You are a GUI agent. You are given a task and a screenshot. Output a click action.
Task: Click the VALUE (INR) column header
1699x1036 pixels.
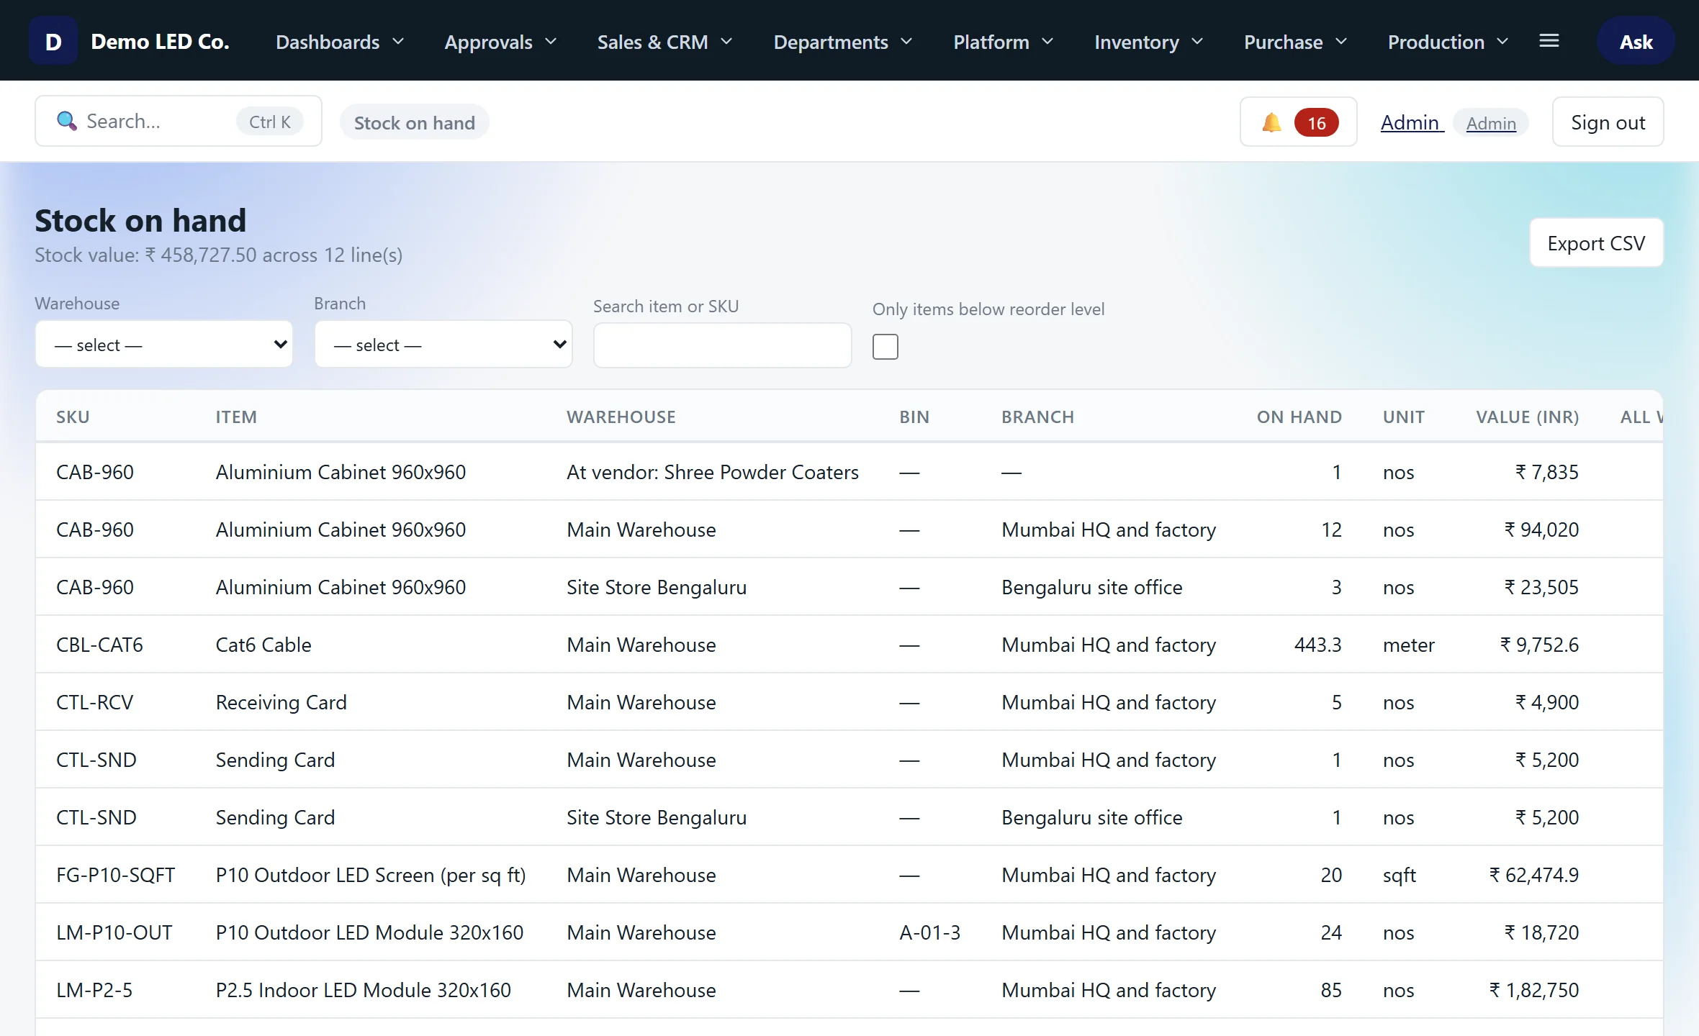coord(1527,417)
